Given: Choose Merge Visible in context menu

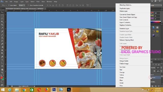Looking at the screenshot, I should [124, 61].
